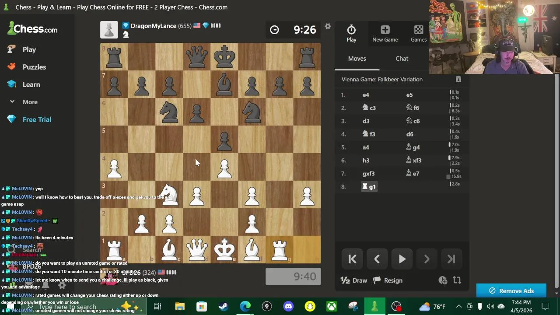Image resolution: width=560 pixels, height=315 pixels.
Task: Click the Resign flag button
Action: coord(387,280)
